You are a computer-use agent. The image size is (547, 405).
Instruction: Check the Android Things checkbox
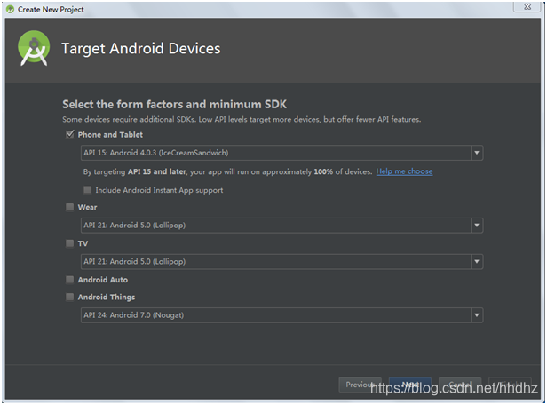pyautogui.click(x=70, y=297)
